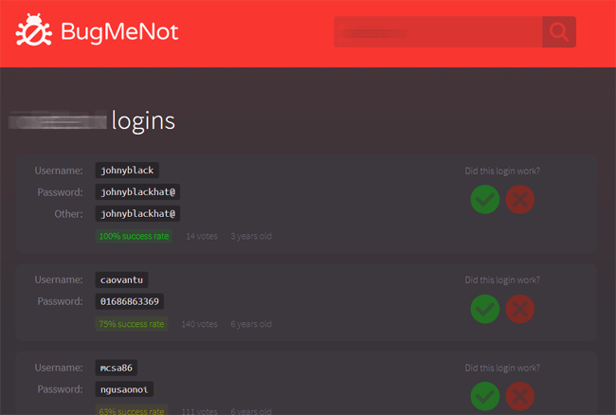Image resolution: width=616 pixels, height=415 pixels.
Task: Select the johnyblackhat@ Other field value
Action: coord(137,213)
